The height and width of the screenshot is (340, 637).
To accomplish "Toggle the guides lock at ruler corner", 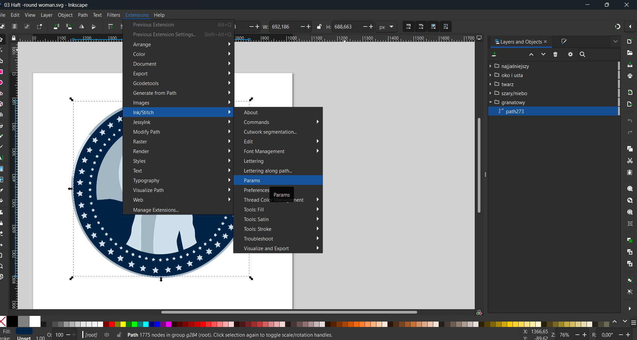I will pos(14,38).
